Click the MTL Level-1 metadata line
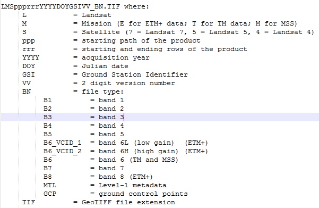319x208 pixels. click(105, 185)
